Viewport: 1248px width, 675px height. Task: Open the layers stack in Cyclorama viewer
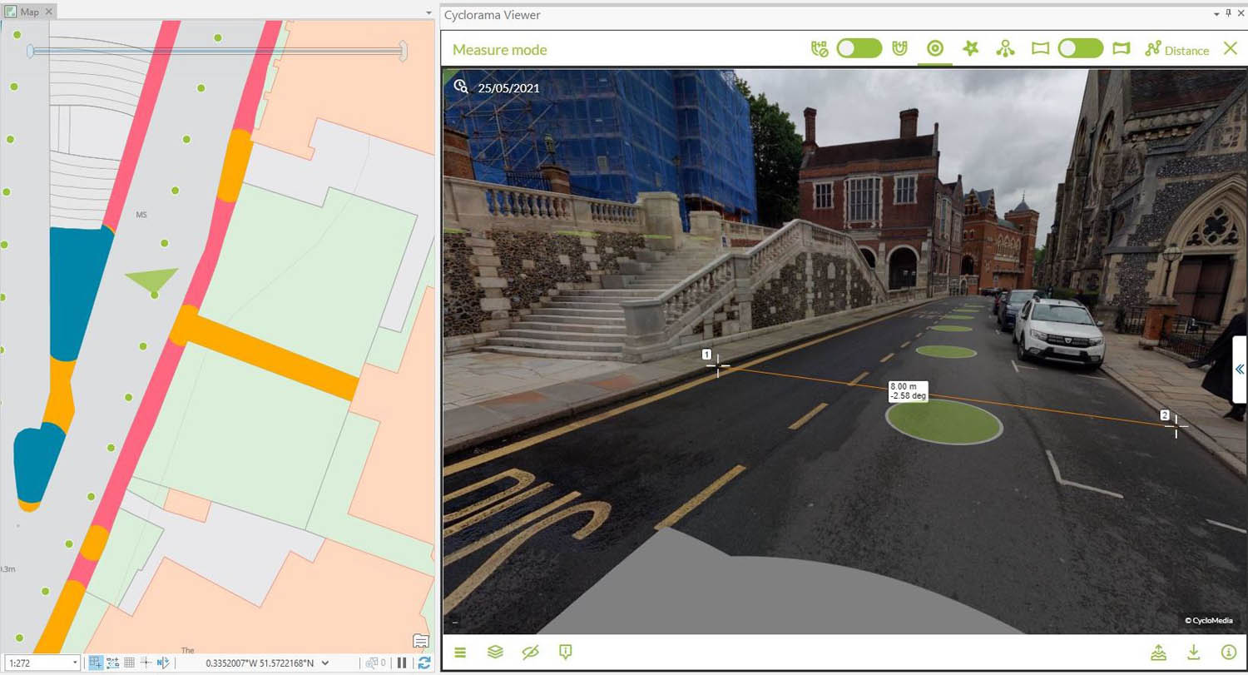495,652
